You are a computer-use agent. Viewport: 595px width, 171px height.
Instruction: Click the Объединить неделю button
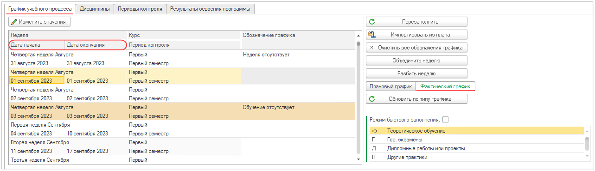pyautogui.click(x=416, y=60)
